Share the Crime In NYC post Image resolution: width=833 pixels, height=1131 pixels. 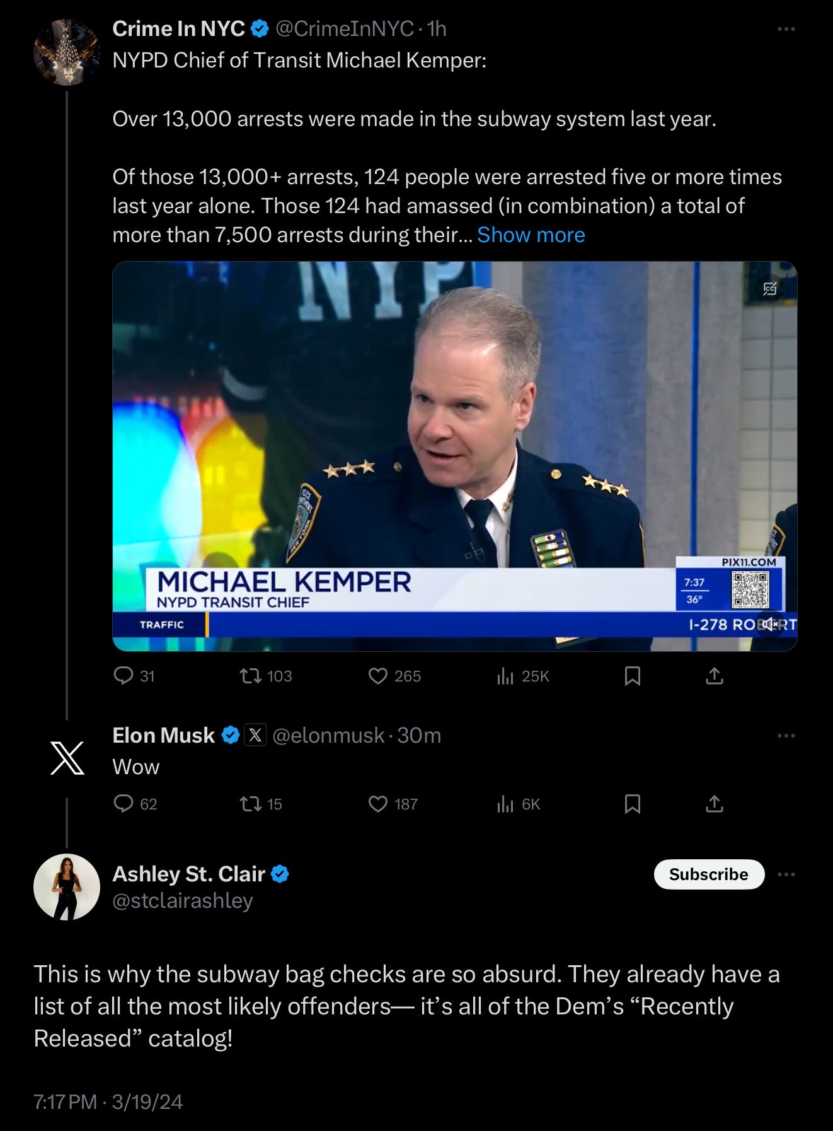pyautogui.click(x=714, y=676)
